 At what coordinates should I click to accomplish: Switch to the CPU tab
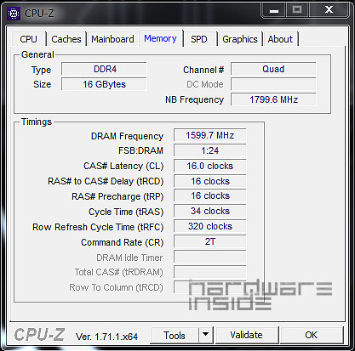click(29, 39)
